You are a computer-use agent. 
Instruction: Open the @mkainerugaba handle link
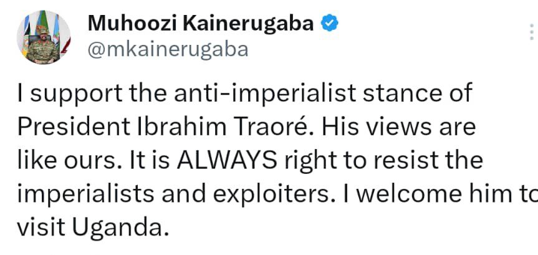pyautogui.click(x=168, y=49)
